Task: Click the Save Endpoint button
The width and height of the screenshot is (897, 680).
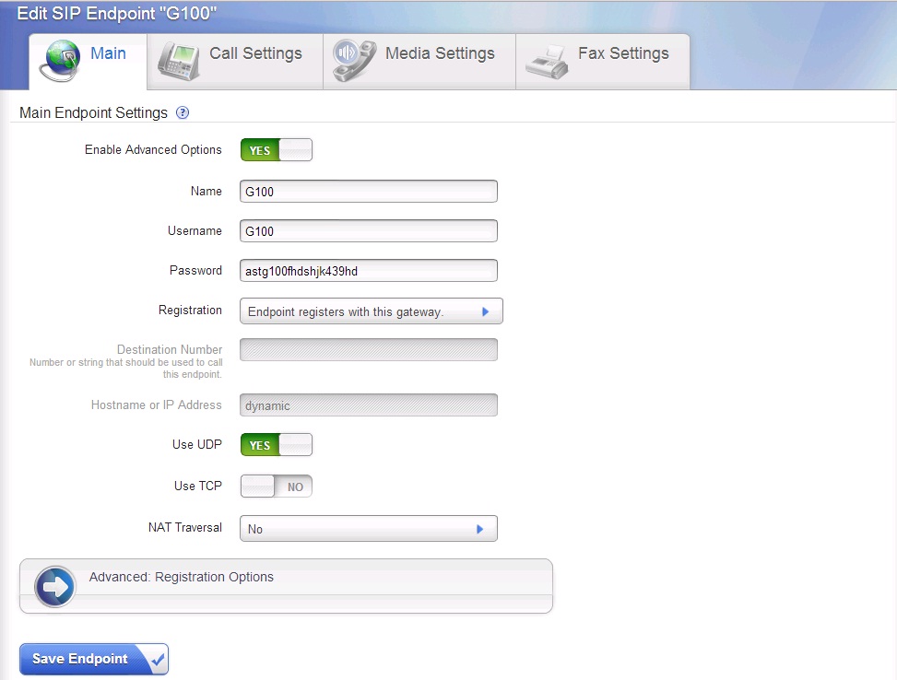Action: (x=80, y=659)
